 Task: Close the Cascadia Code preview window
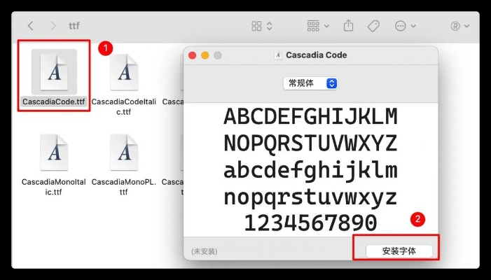[193, 55]
